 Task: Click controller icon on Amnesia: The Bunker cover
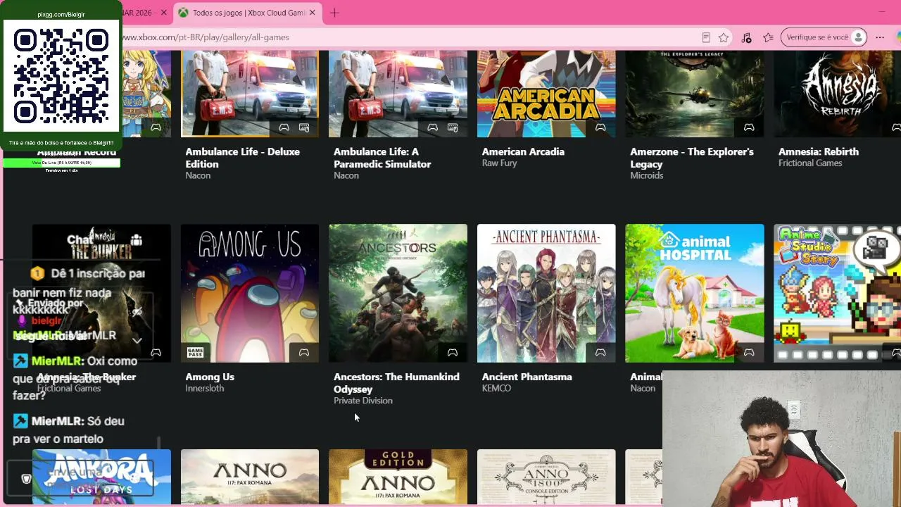(x=156, y=352)
